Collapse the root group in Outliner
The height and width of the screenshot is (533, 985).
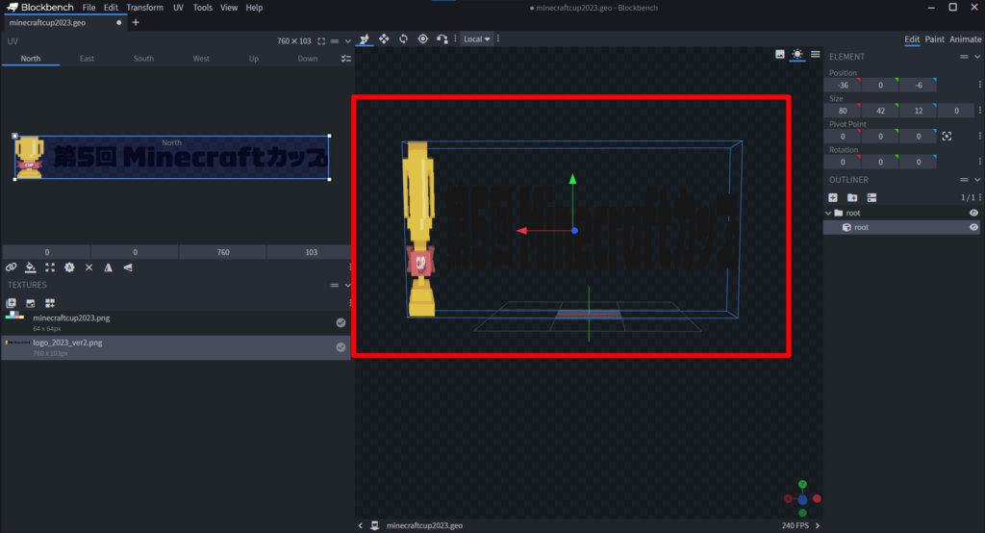pyautogui.click(x=828, y=213)
